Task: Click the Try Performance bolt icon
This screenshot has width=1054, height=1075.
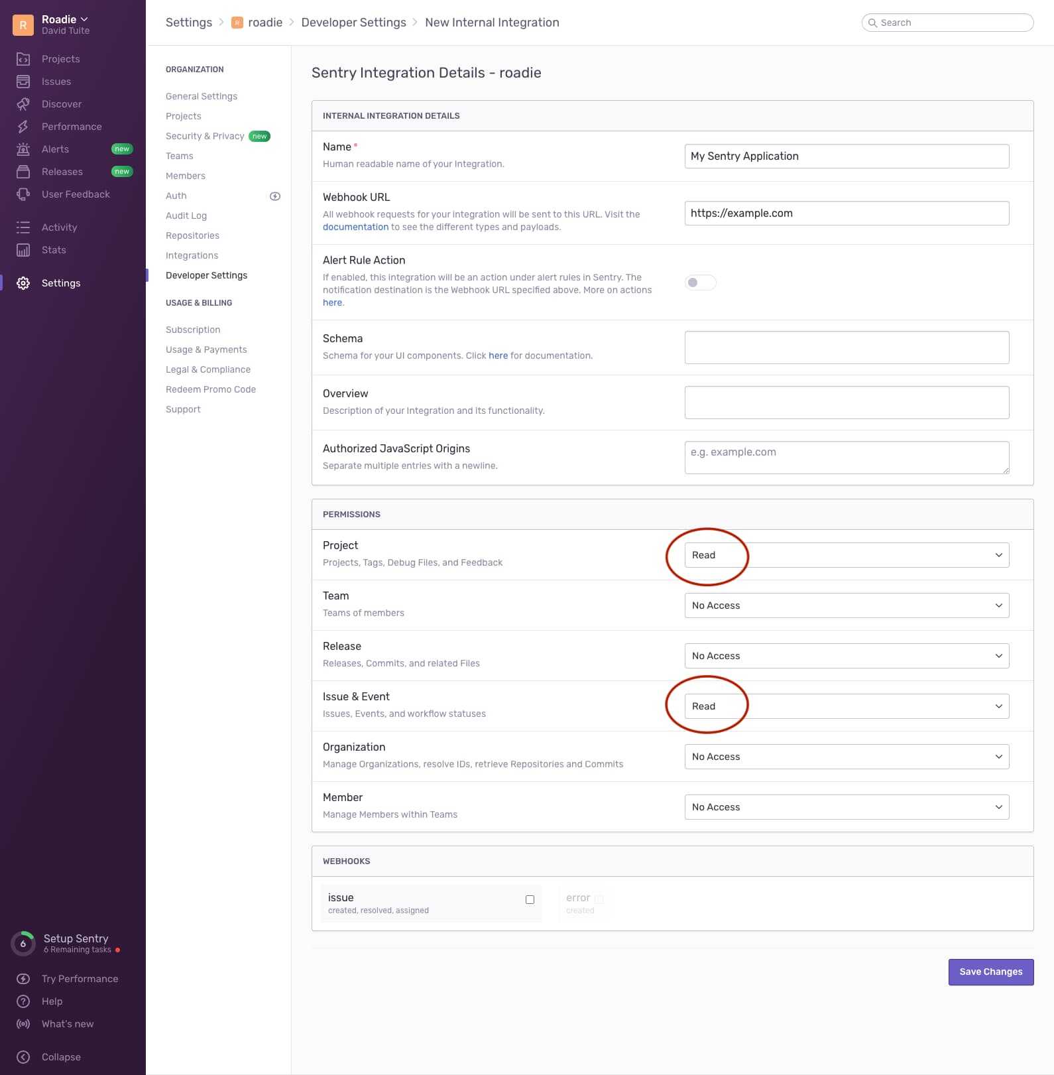Action: click(23, 979)
